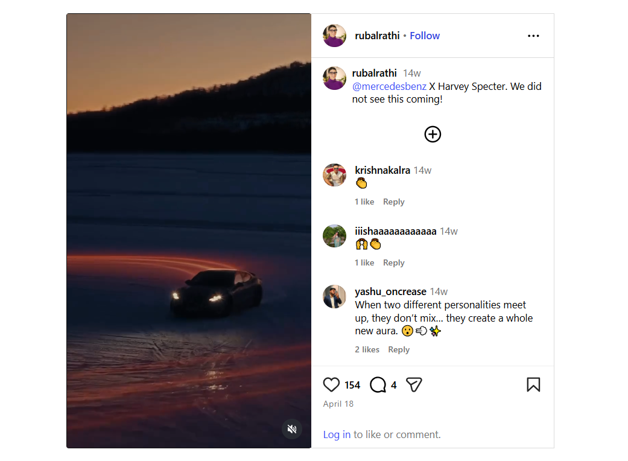Image resolution: width=628 pixels, height=461 pixels.
Task: View krishnakalra's profile avatar
Action: [334, 175]
